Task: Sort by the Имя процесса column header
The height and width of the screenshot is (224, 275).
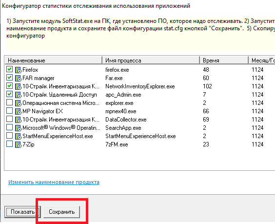Action: point(151,61)
